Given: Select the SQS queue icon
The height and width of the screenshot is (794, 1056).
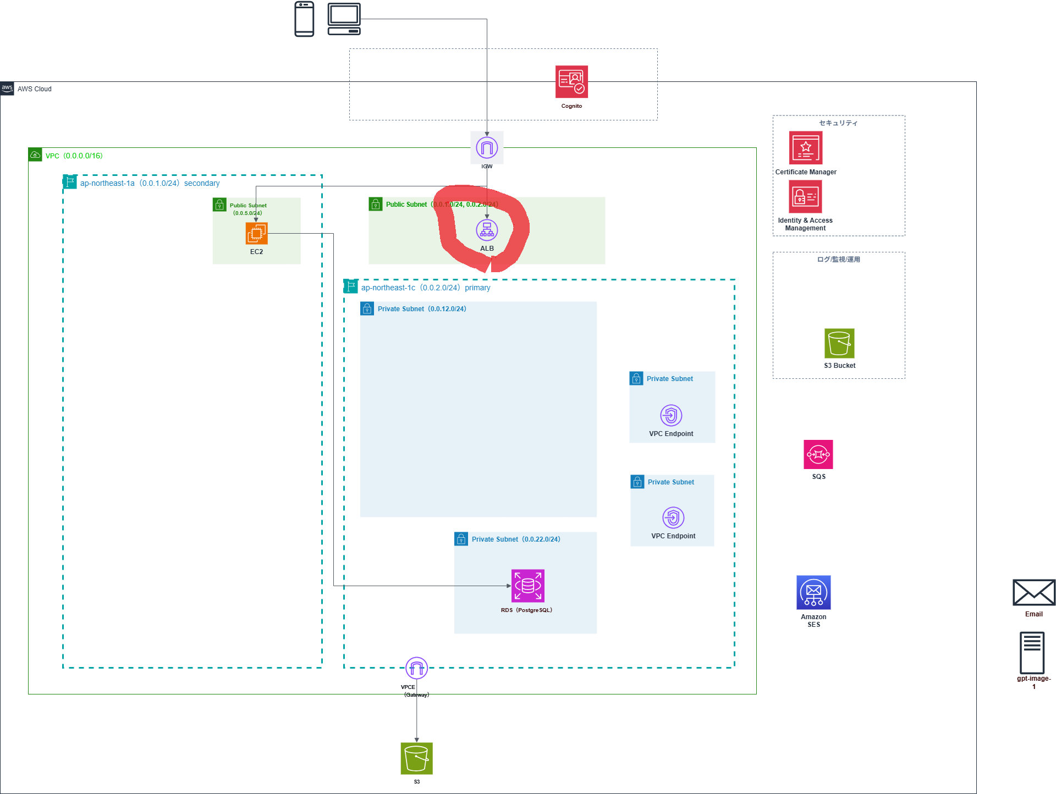Looking at the screenshot, I should coord(818,454).
